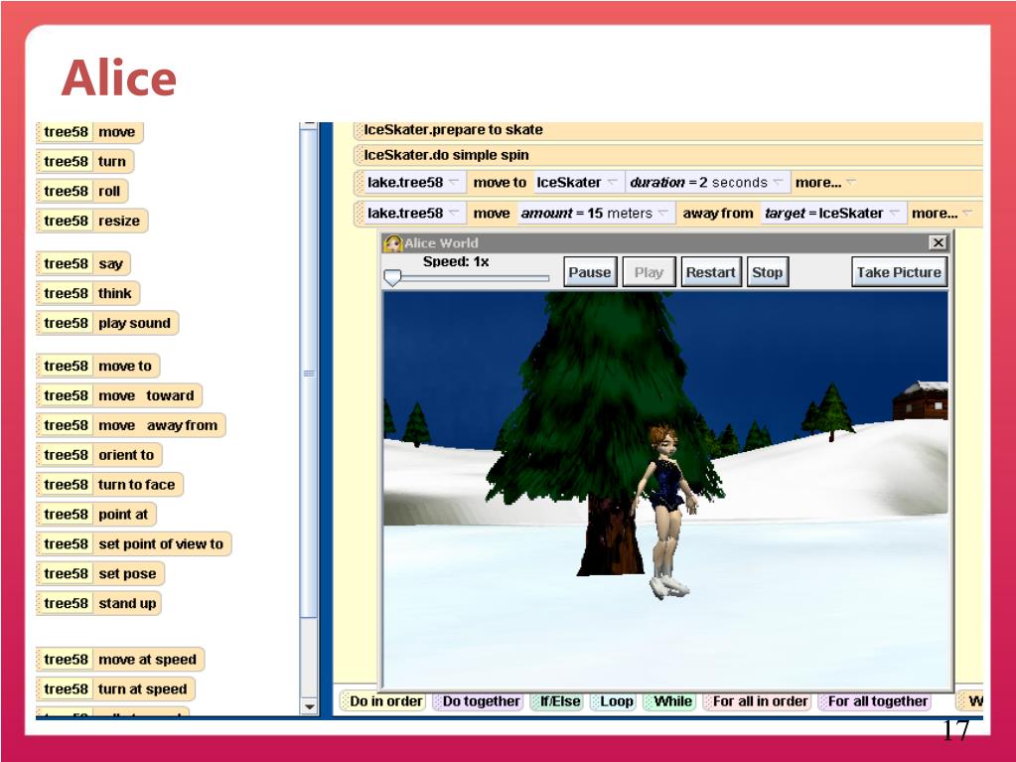Image resolution: width=1016 pixels, height=762 pixels.
Task: Open the amount = 15 meters dropdown
Action: point(595,214)
